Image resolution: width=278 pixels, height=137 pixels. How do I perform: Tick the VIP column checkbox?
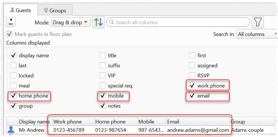(x=102, y=76)
